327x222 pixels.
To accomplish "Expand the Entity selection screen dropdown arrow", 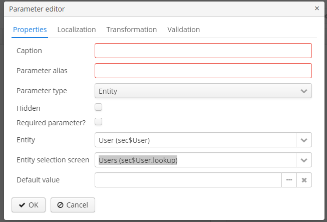I will pyautogui.click(x=304, y=160).
